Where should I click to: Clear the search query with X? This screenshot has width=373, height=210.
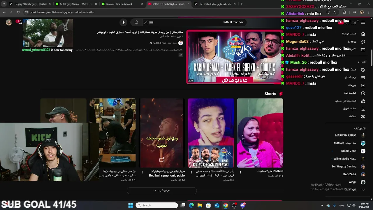click(146, 22)
